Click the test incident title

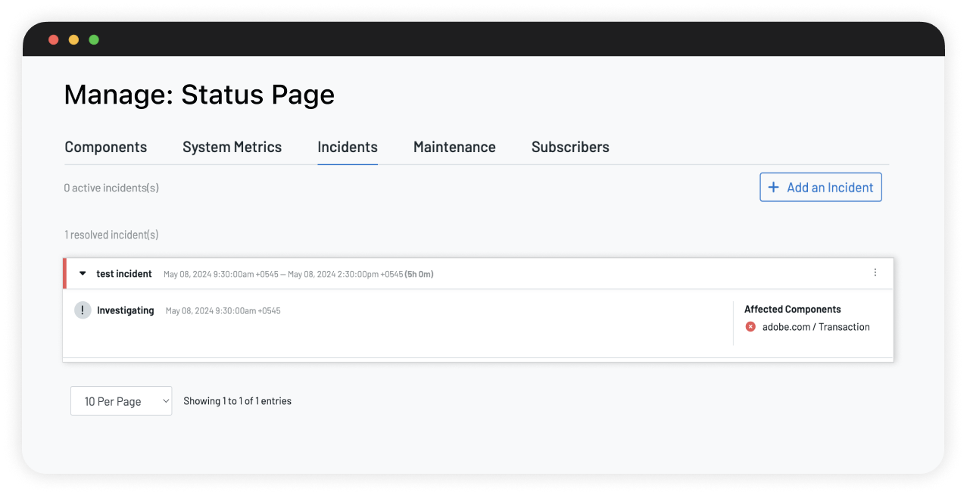point(124,273)
